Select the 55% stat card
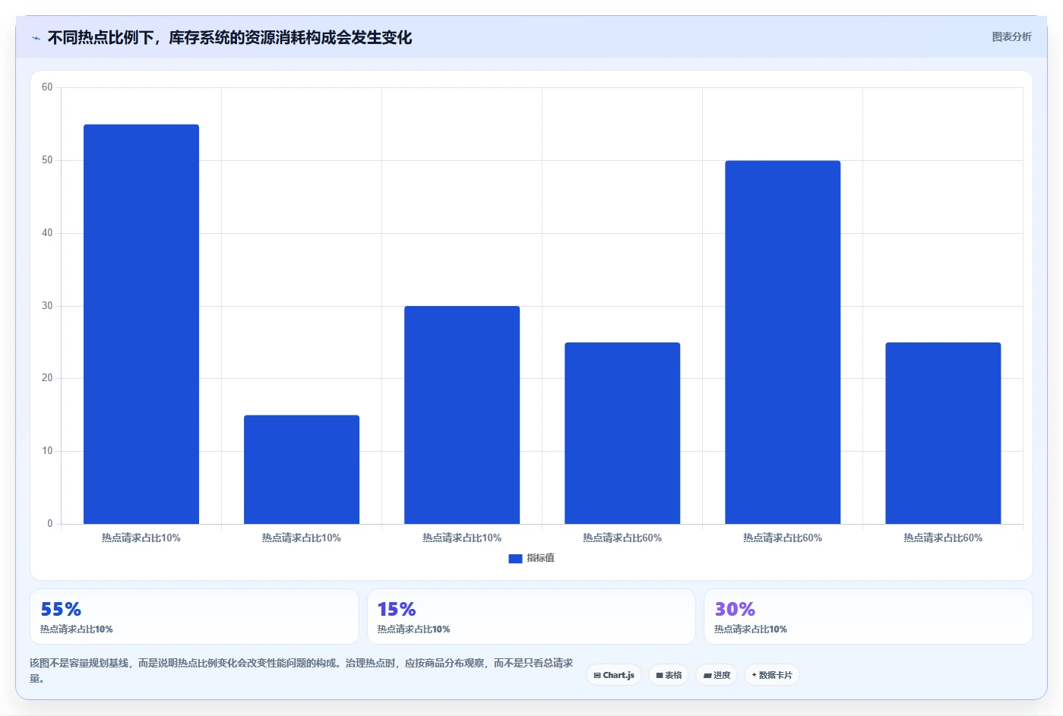The image size is (1063, 716). click(194, 617)
